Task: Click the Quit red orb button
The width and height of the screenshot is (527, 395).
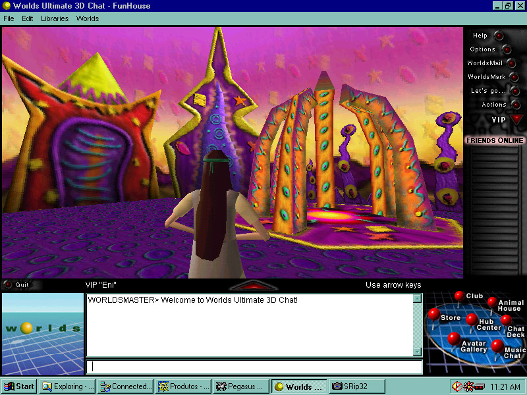Action: click(x=7, y=285)
